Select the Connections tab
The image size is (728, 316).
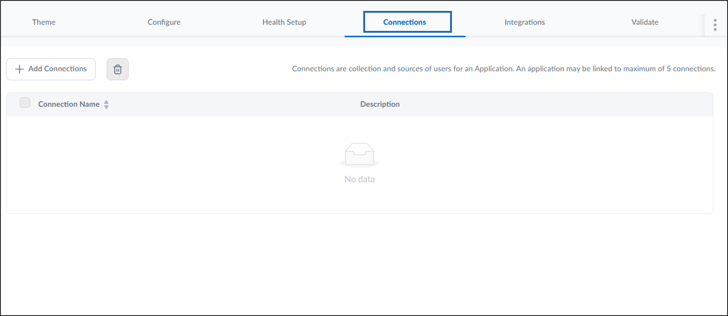[x=405, y=22]
